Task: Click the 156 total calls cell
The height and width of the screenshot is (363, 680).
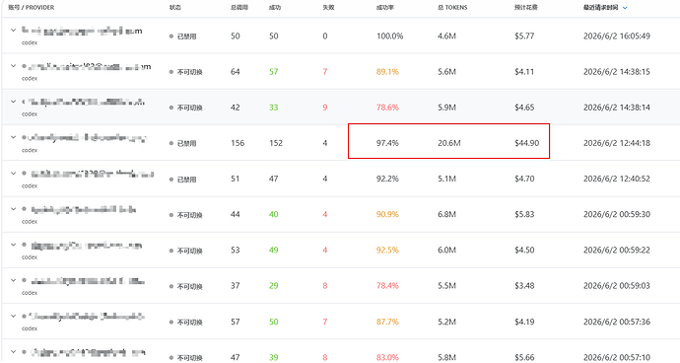Action: pyautogui.click(x=238, y=143)
